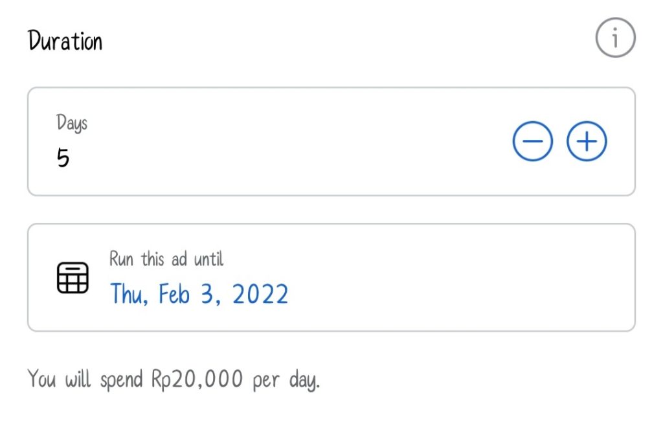Show information about ad duration
This screenshot has width=663, height=421.
(x=615, y=38)
